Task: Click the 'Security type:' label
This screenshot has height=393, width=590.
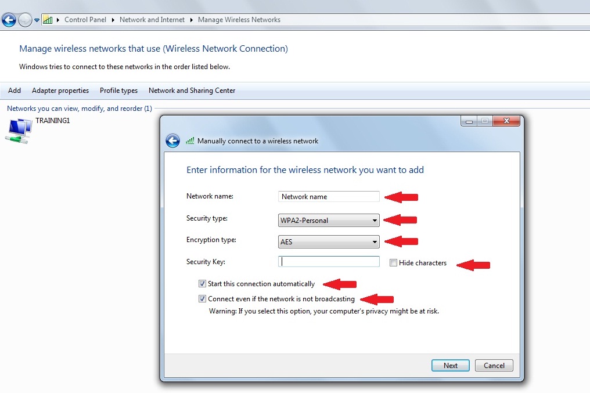Action: coord(207,218)
